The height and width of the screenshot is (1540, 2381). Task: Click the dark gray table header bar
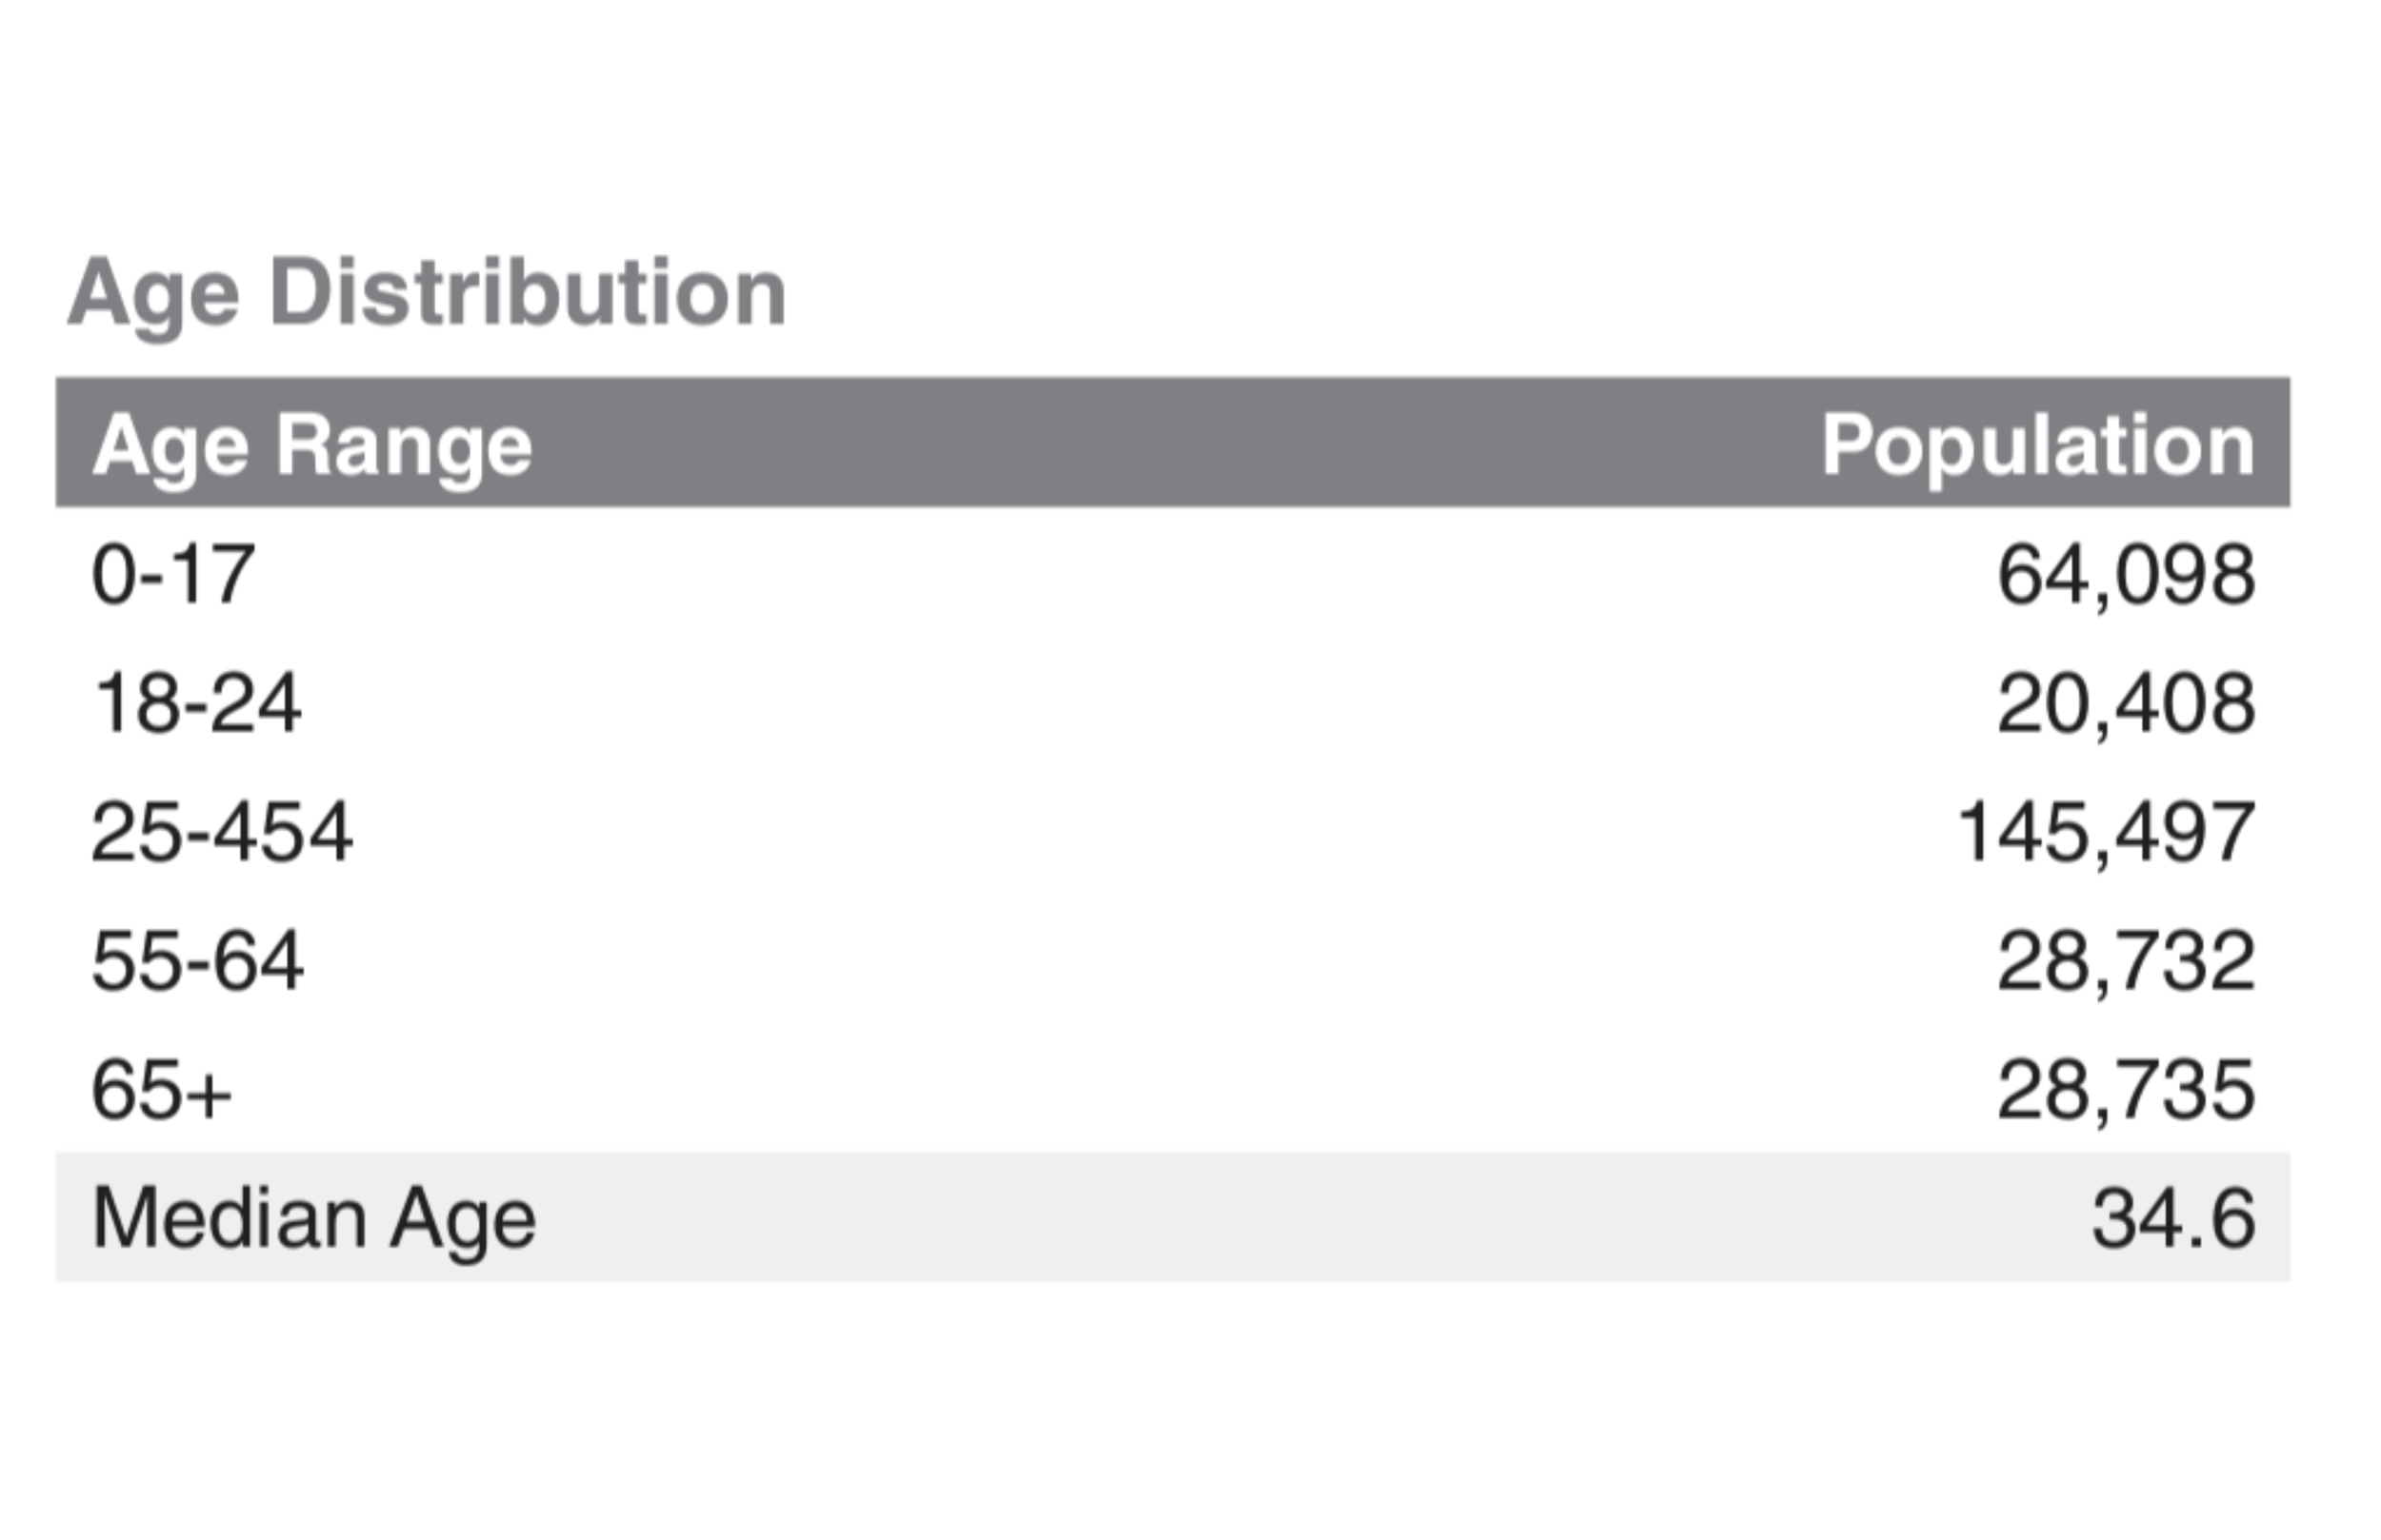pyautogui.click(x=1170, y=443)
